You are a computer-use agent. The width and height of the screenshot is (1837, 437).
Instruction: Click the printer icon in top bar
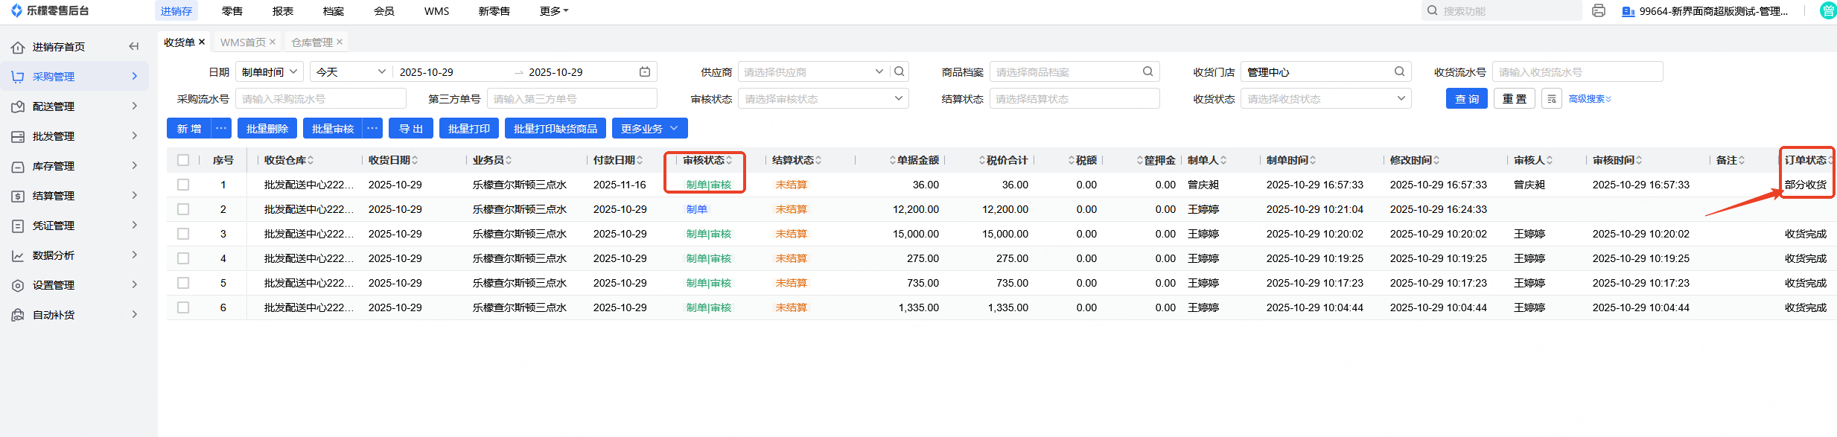[1599, 11]
